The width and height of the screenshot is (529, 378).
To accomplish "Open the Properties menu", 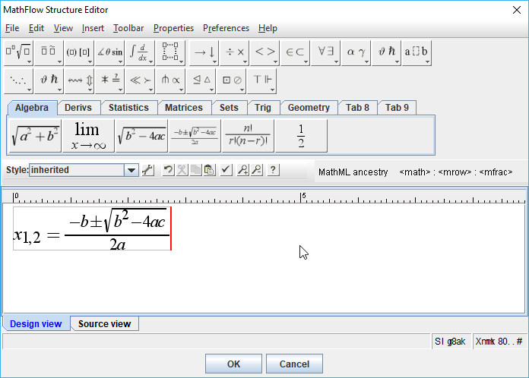I will coord(173,28).
